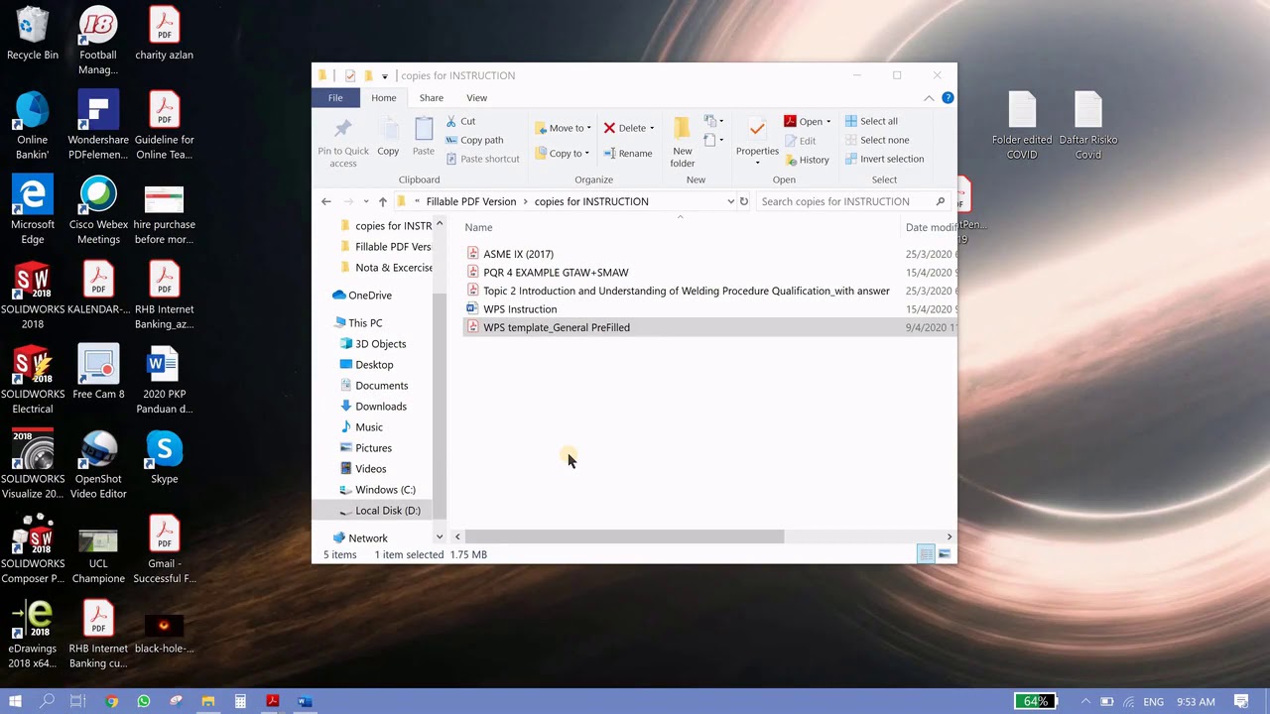Viewport: 1270px width, 714px height.
Task: Click the Properties checkmark icon
Action: pos(757,129)
